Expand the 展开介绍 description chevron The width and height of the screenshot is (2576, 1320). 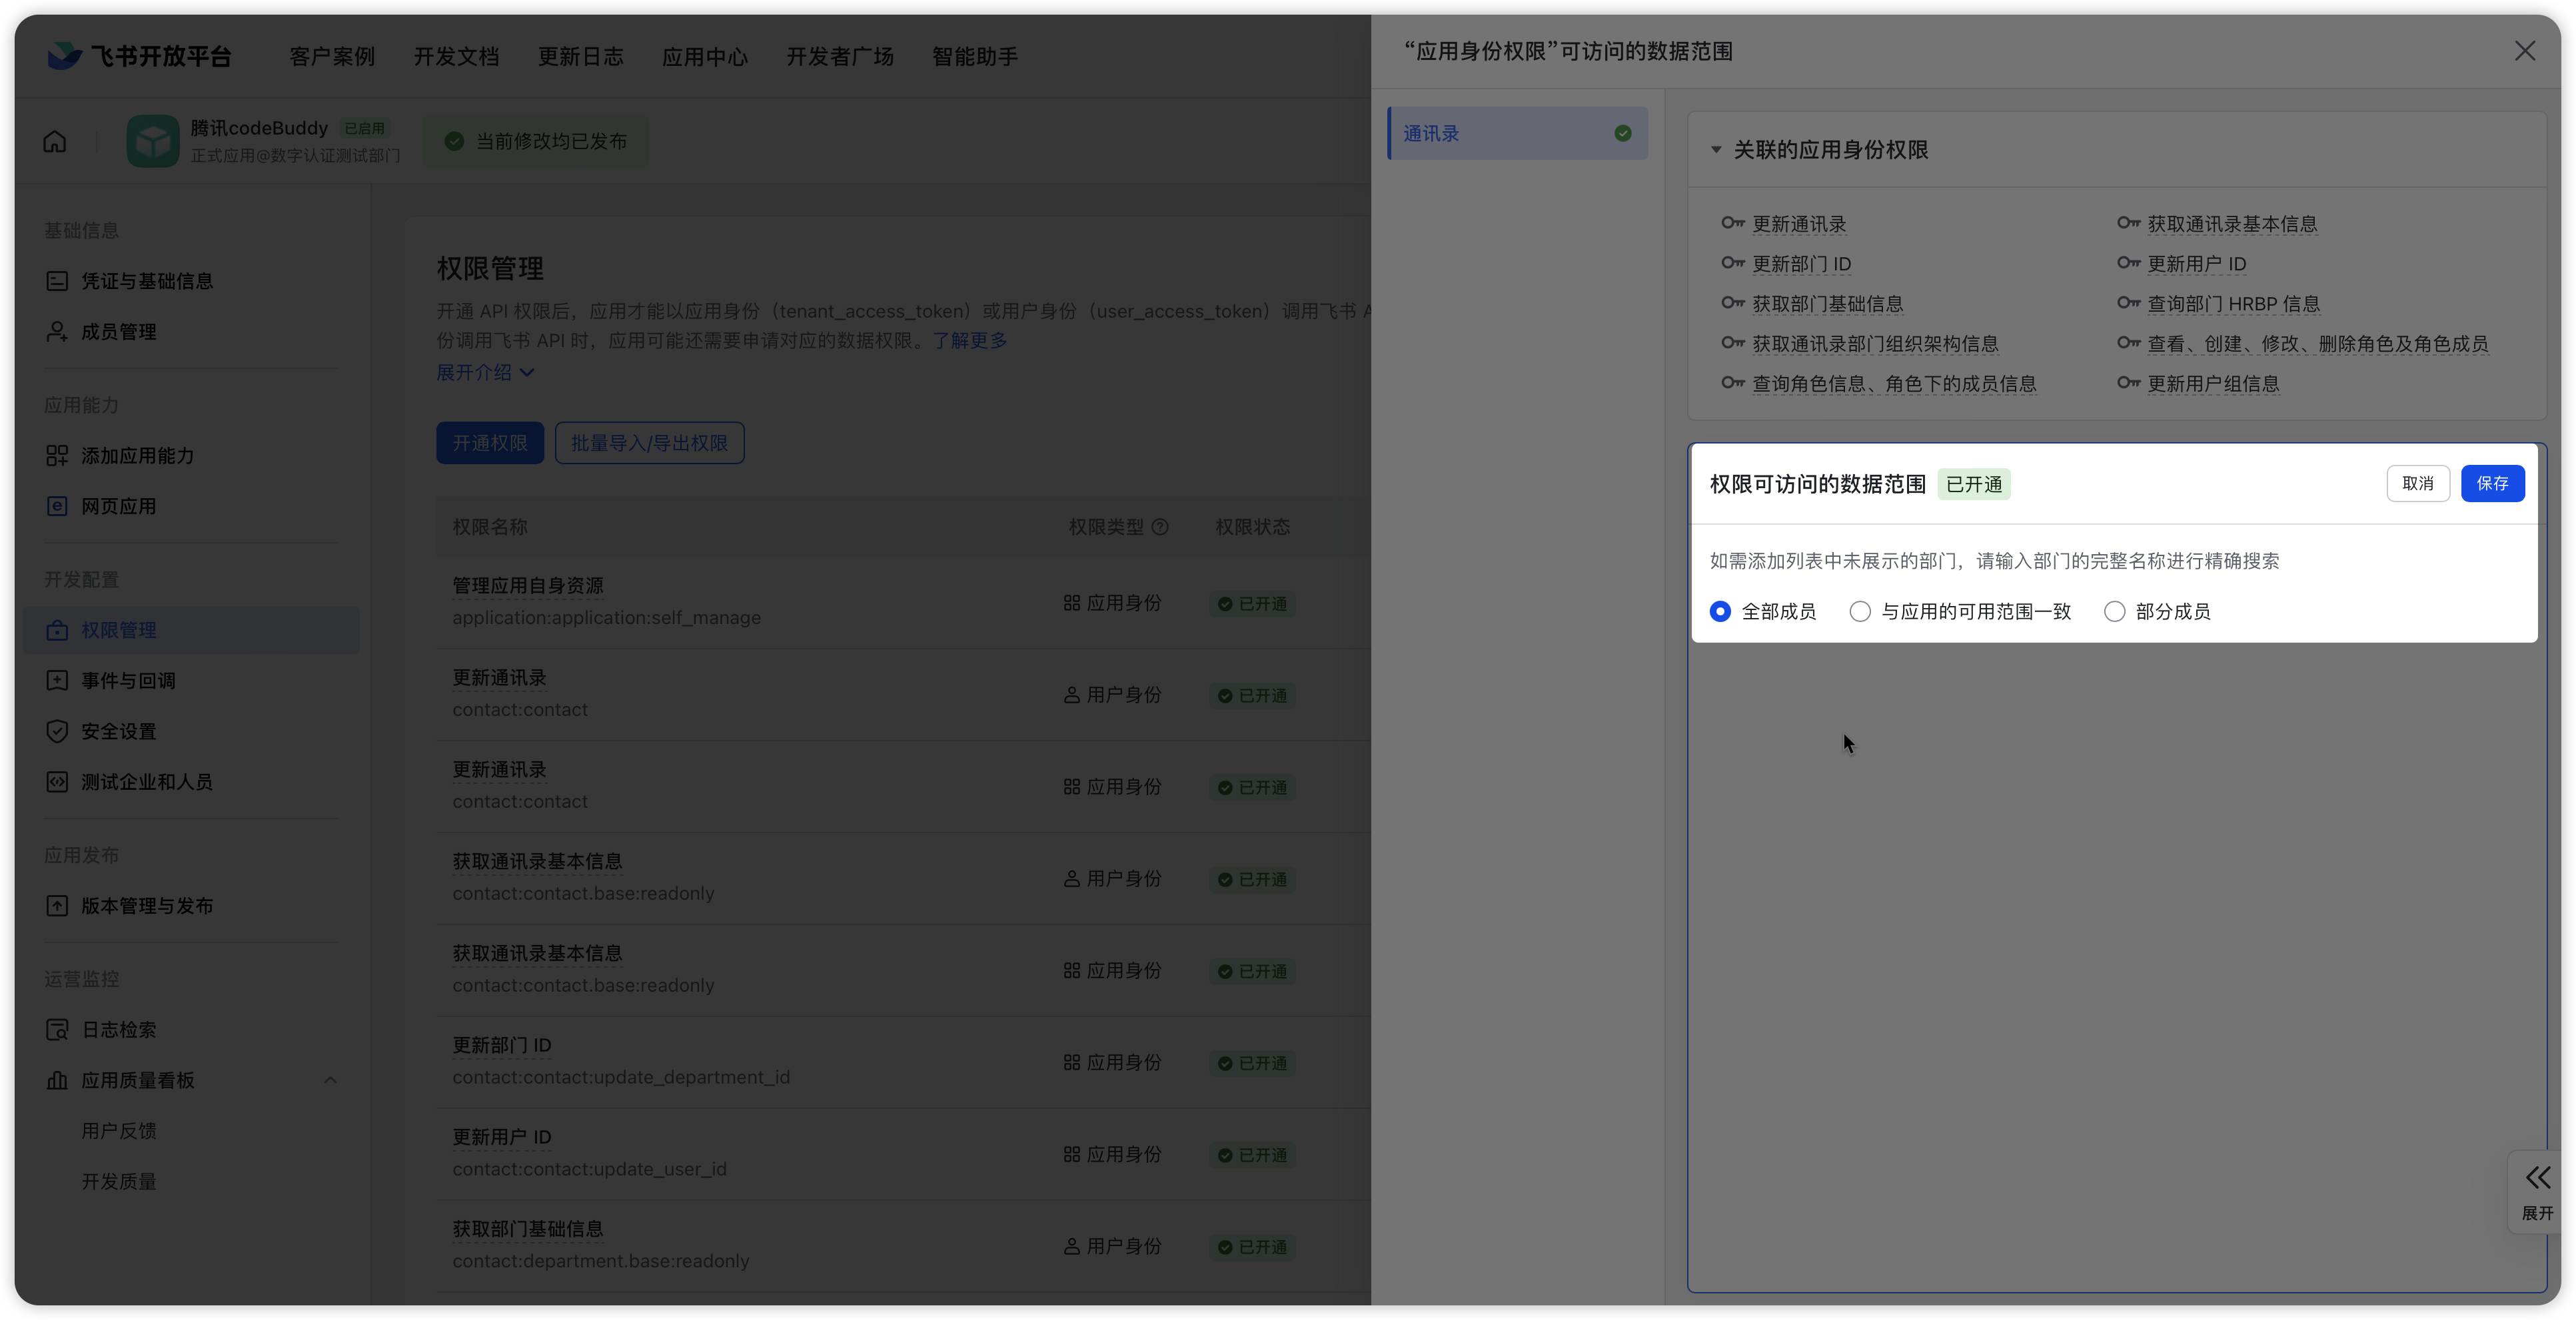pyautogui.click(x=527, y=373)
